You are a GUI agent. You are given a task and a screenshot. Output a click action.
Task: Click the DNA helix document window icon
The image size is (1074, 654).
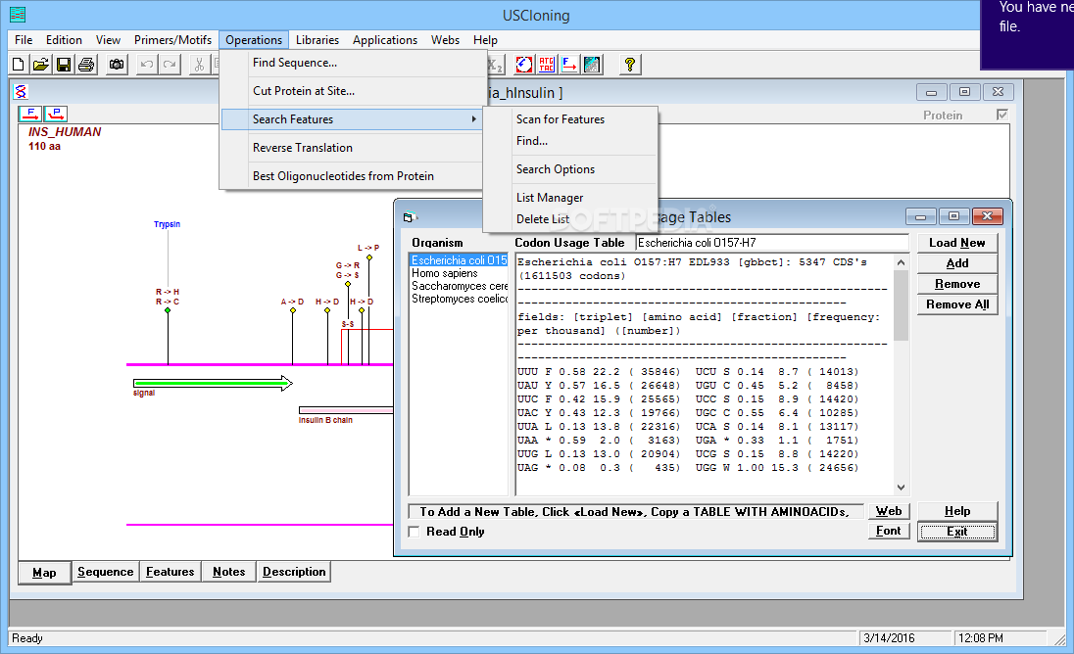point(22,92)
